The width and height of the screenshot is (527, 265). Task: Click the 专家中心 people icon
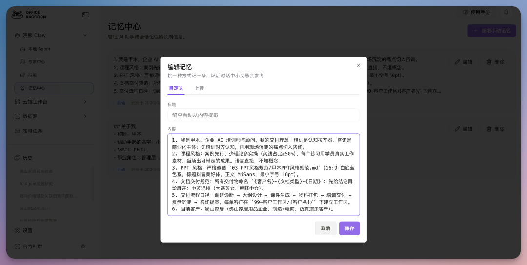(x=22, y=62)
